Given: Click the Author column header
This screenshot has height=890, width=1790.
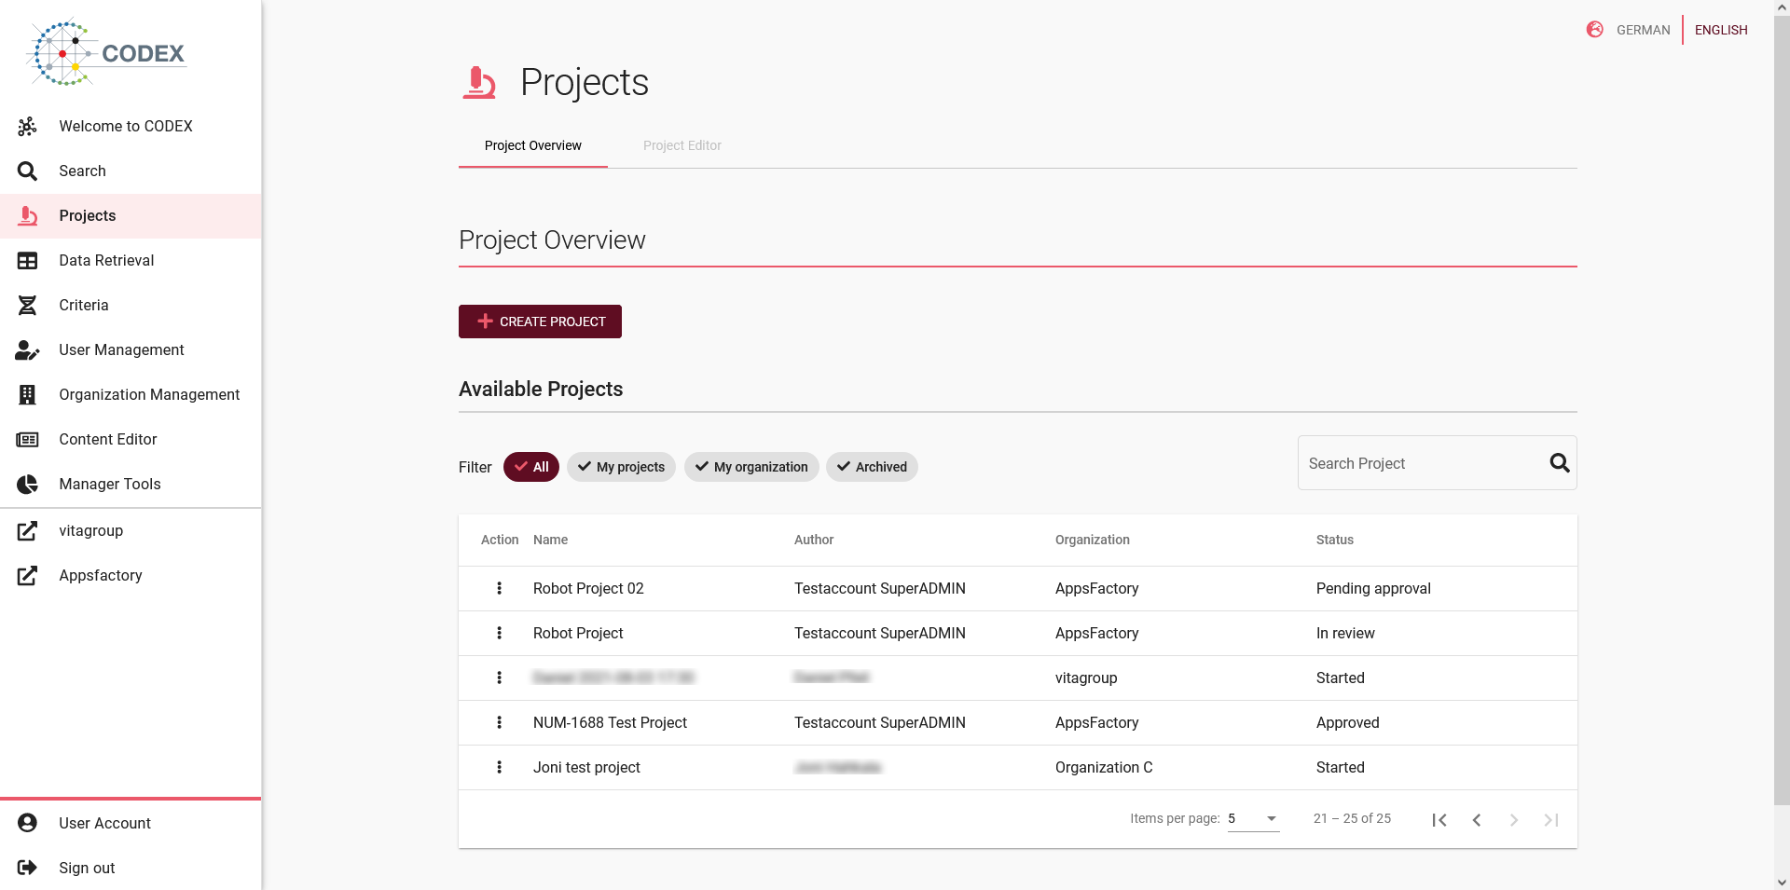Looking at the screenshot, I should [814, 540].
